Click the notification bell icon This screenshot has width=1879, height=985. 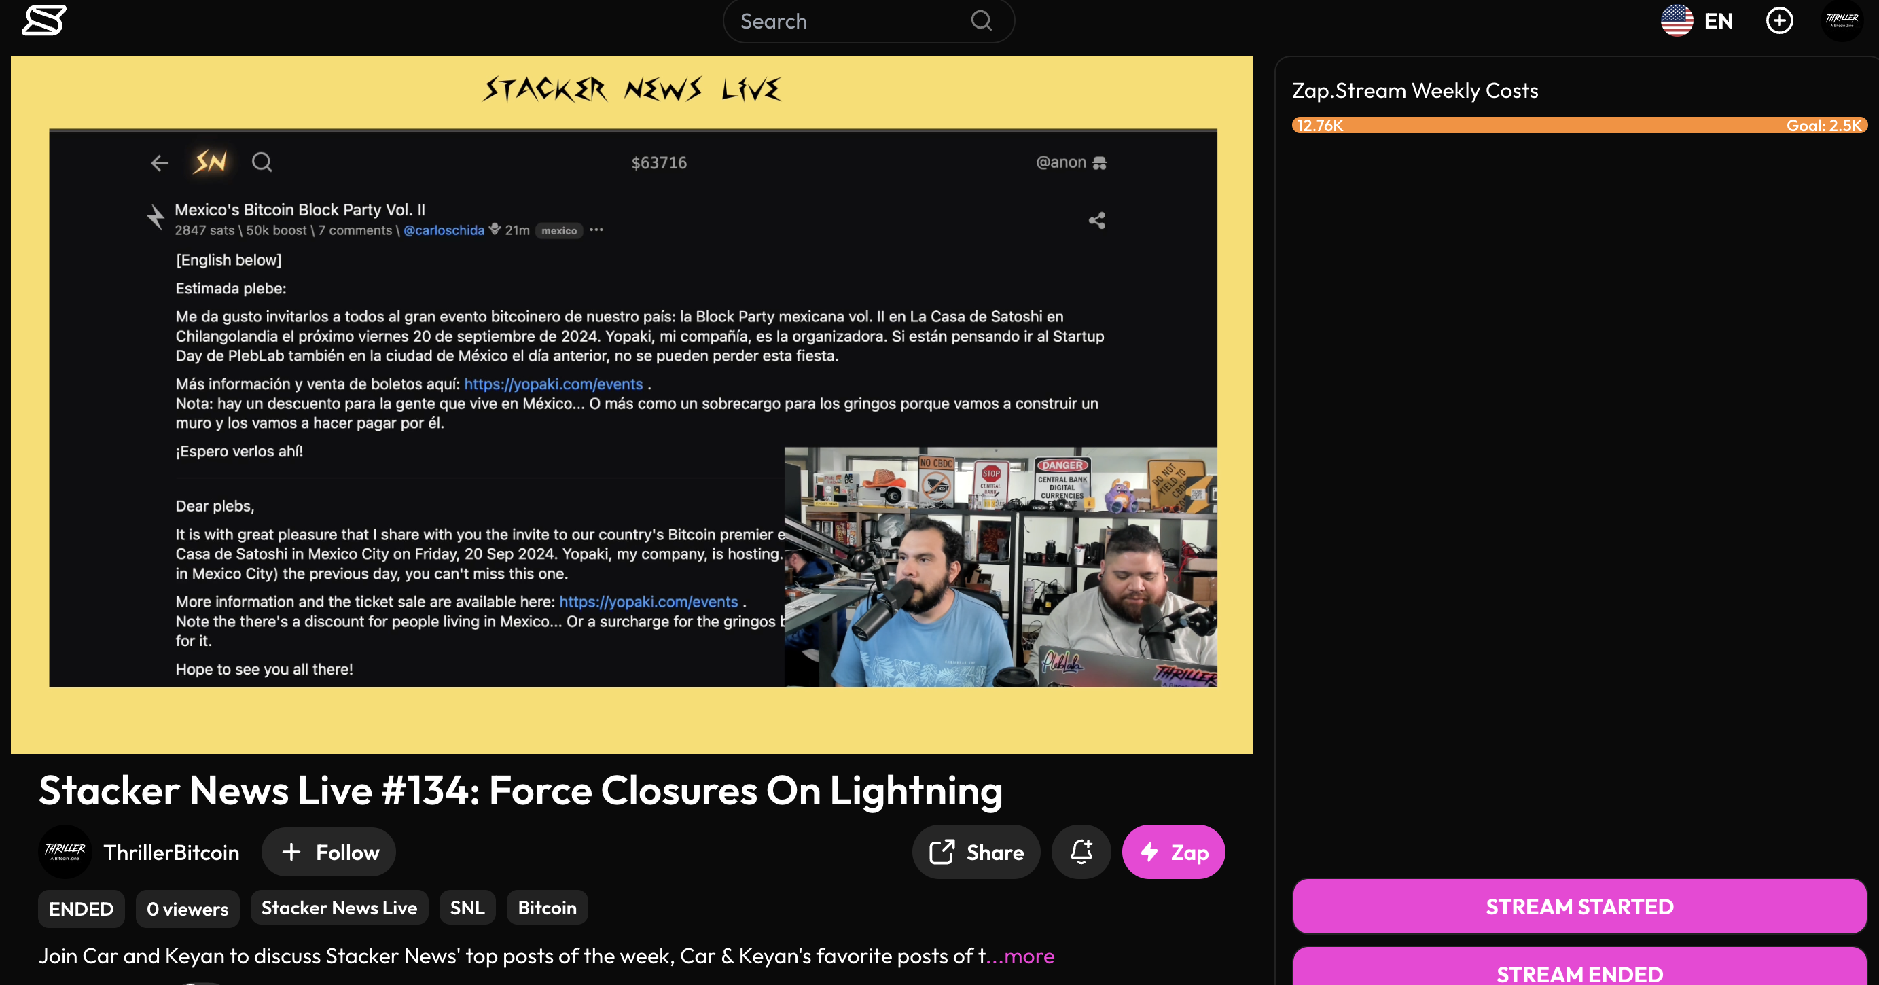[1081, 851]
